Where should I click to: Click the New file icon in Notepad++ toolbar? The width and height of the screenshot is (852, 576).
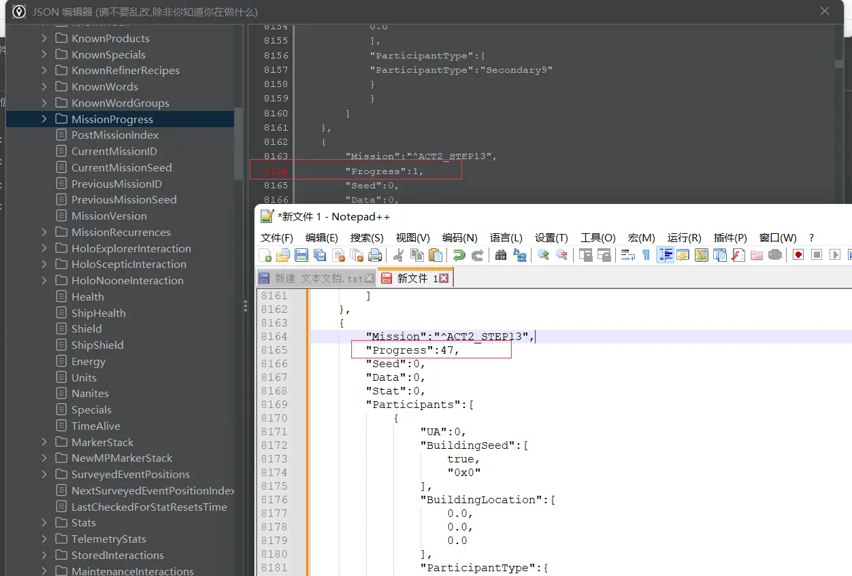(265, 255)
